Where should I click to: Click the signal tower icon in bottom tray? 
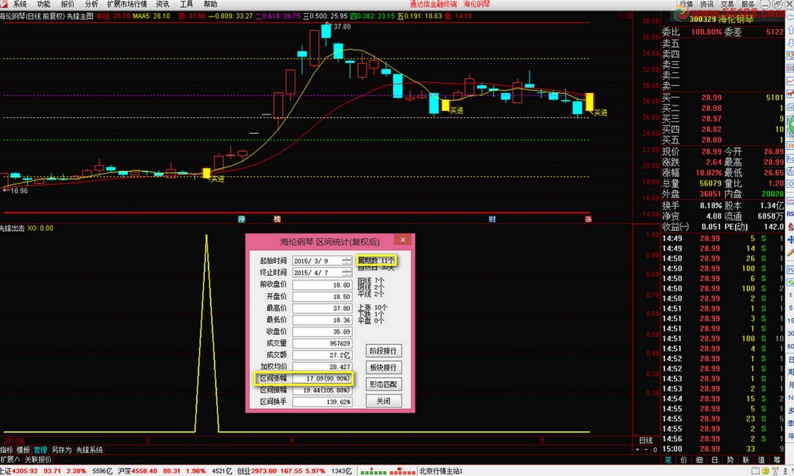[775, 470]
